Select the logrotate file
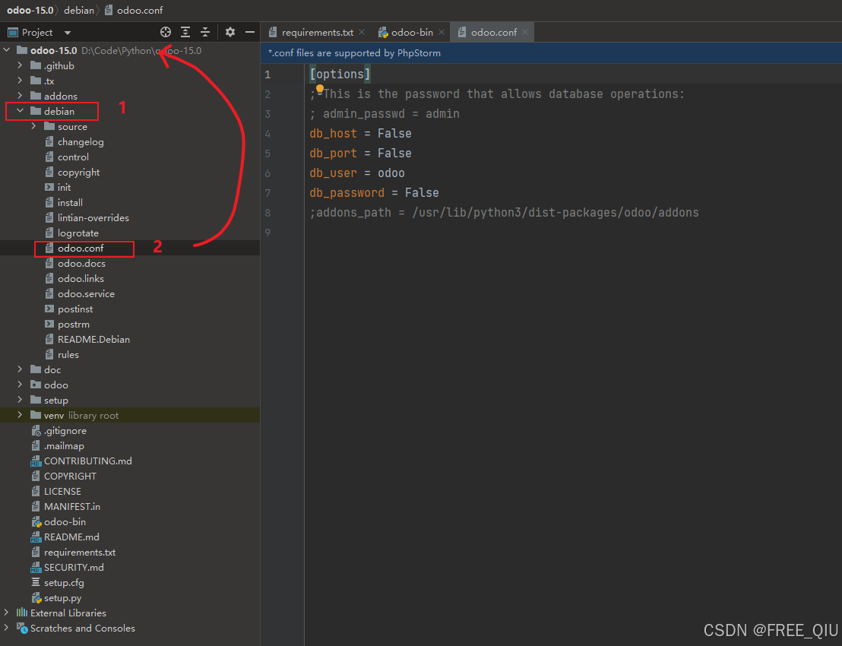842x646 pixels. click(x=78, y=233)
